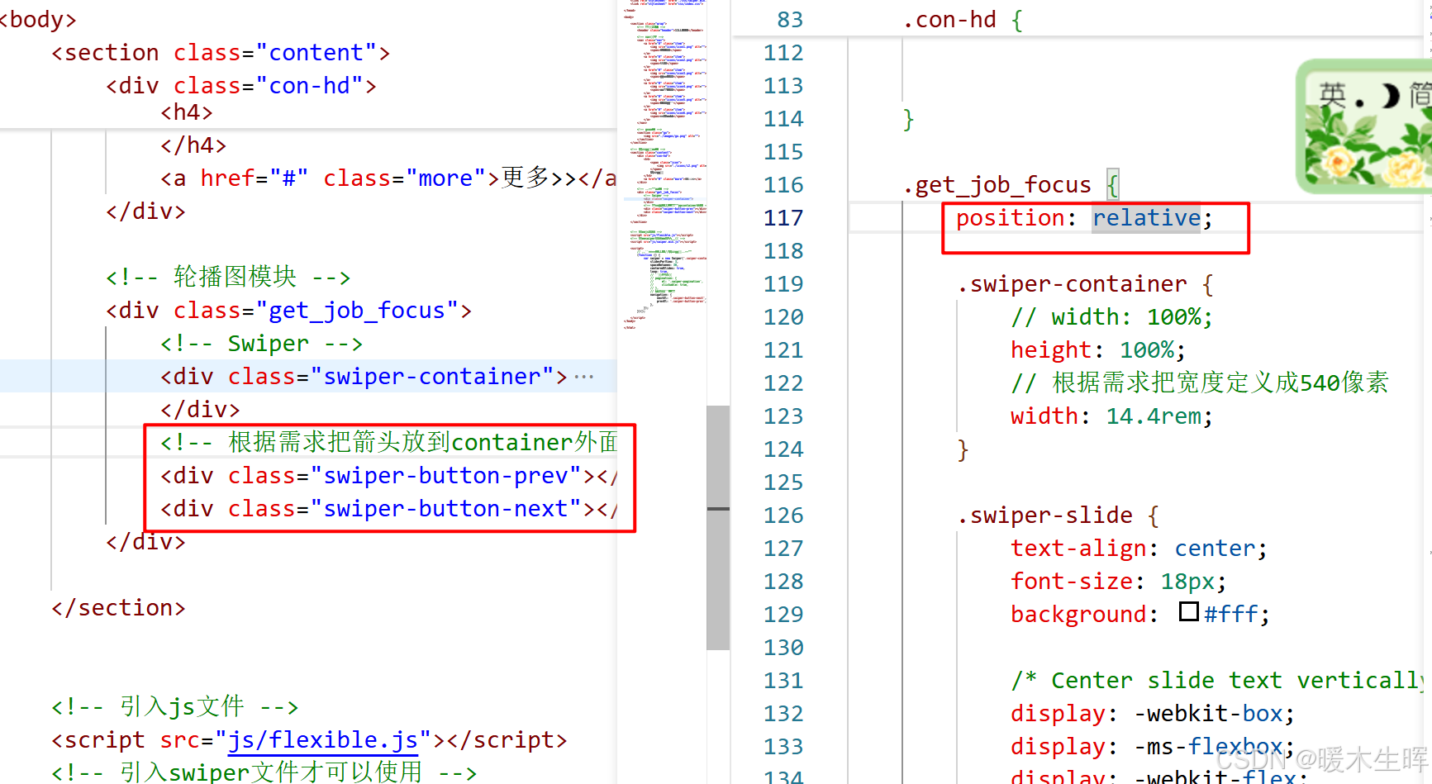Click the highlighted value relative
The image size is (1432, 784).
[x=1146, y=217]
